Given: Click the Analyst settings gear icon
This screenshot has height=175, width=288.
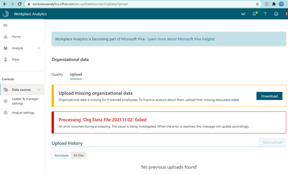Looking at the screenshot, I should coord(6,112).
